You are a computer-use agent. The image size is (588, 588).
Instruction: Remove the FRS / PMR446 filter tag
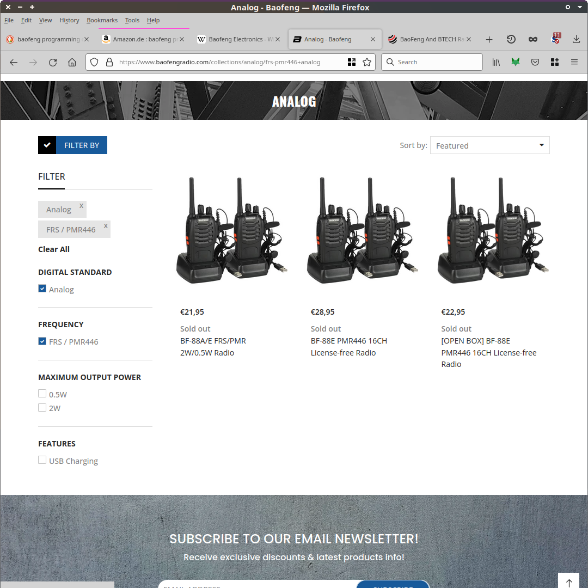106,225
